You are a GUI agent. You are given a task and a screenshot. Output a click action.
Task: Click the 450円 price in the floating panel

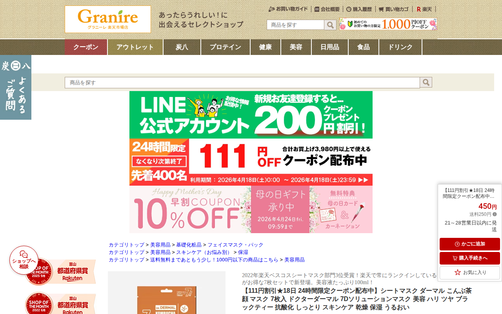pos(487,206)
